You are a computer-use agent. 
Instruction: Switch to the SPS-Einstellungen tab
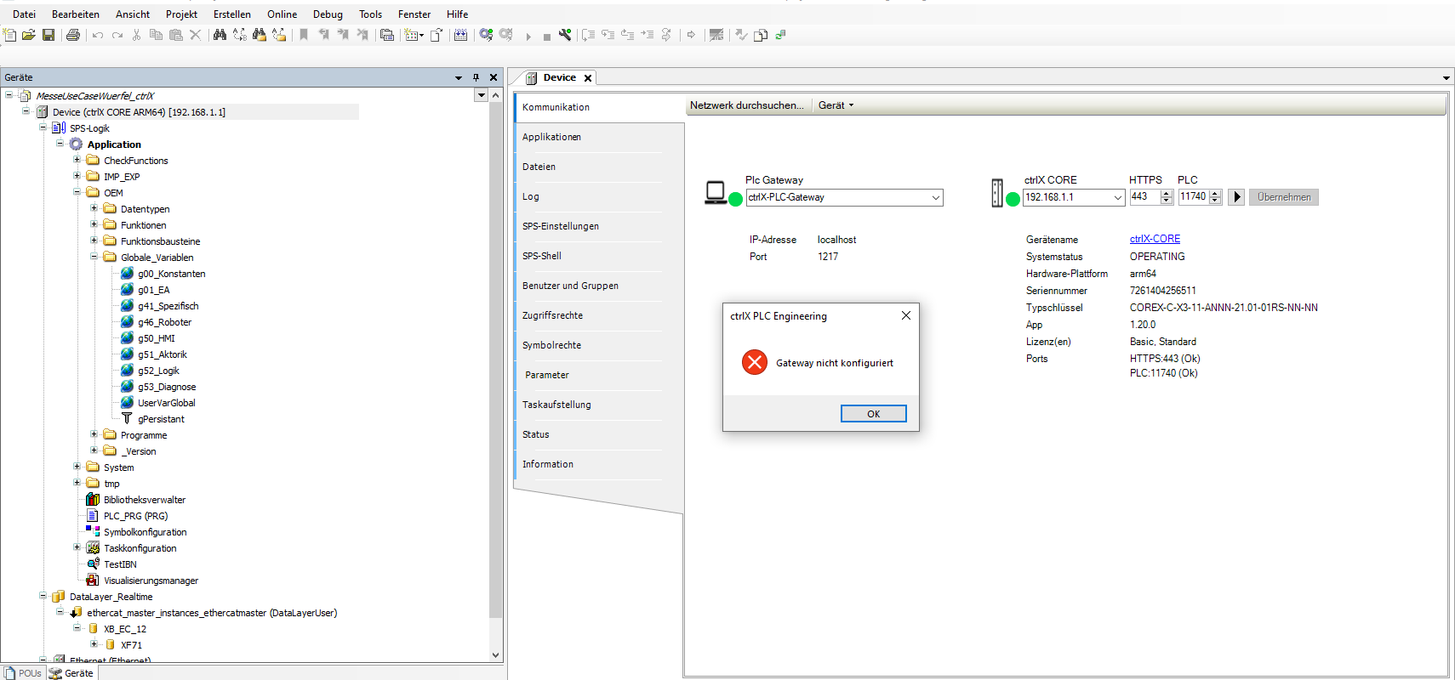pos(561,226)
